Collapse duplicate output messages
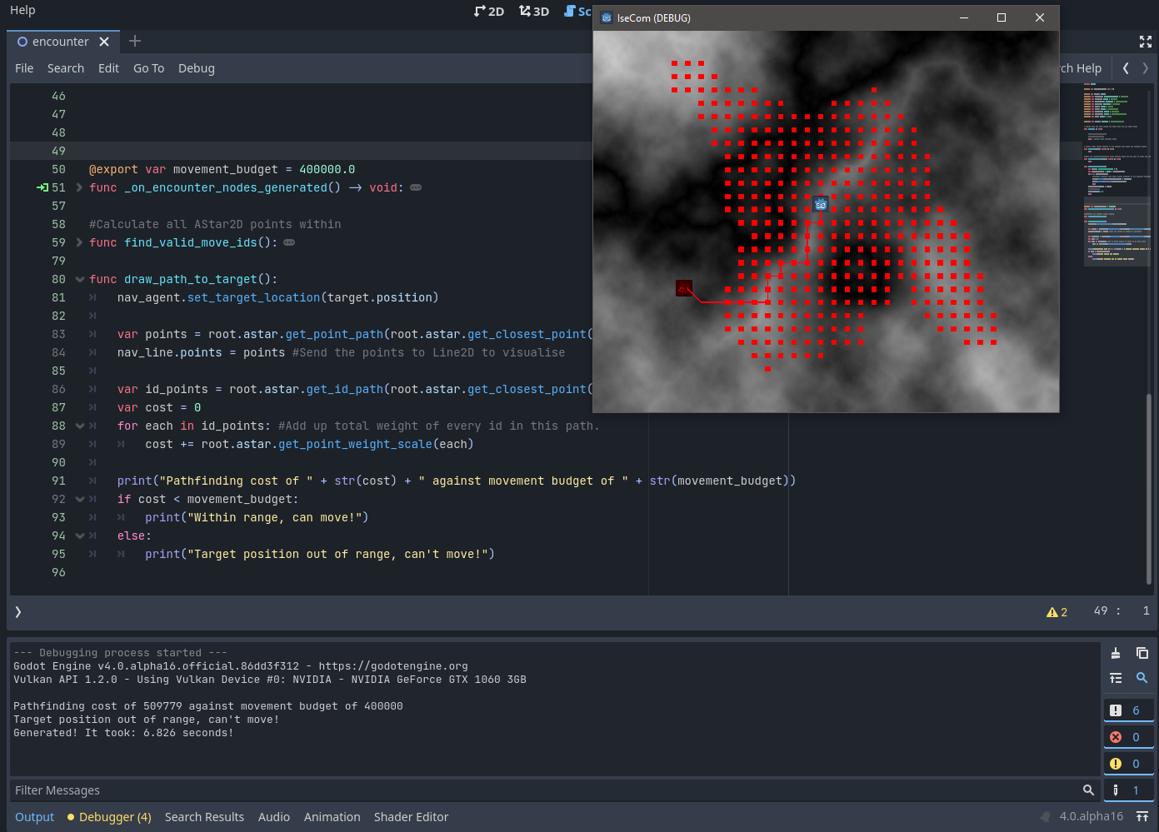Image resolution: width=1159 pixels, height=832 pixels. (x=1116, y=678)
